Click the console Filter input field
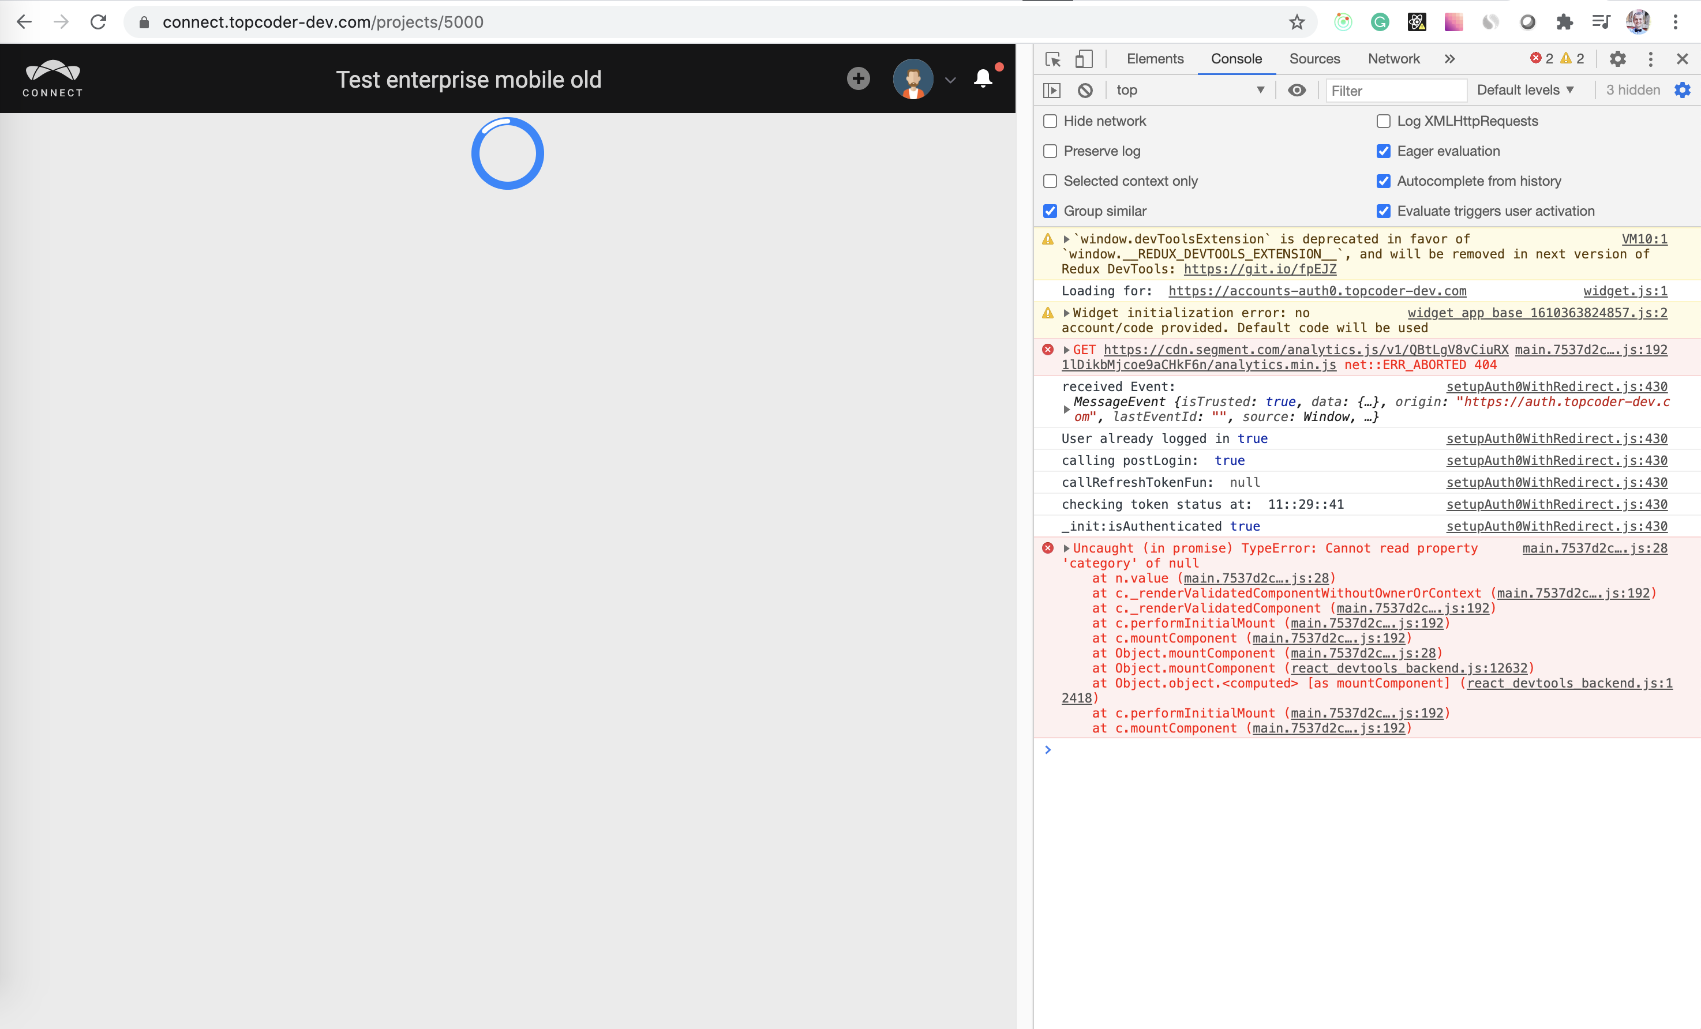 coord(1395,91)
